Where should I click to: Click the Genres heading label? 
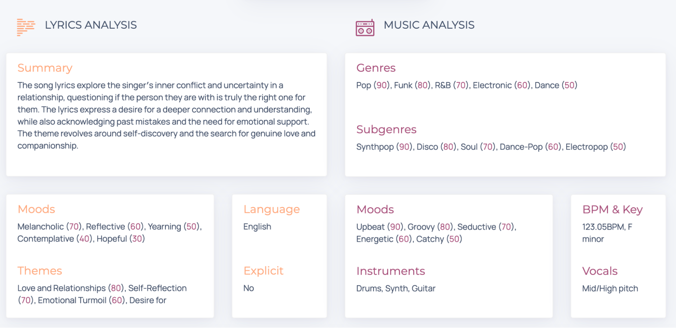(376, 68)
